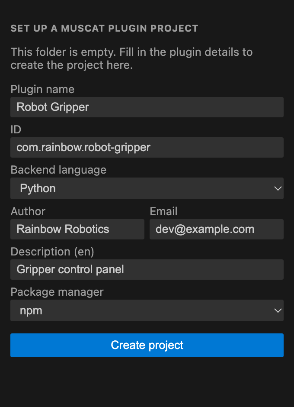Click the 'Description (en)' label
The width and height of the screenshot is (294, 407).
(x=52, y=252)
